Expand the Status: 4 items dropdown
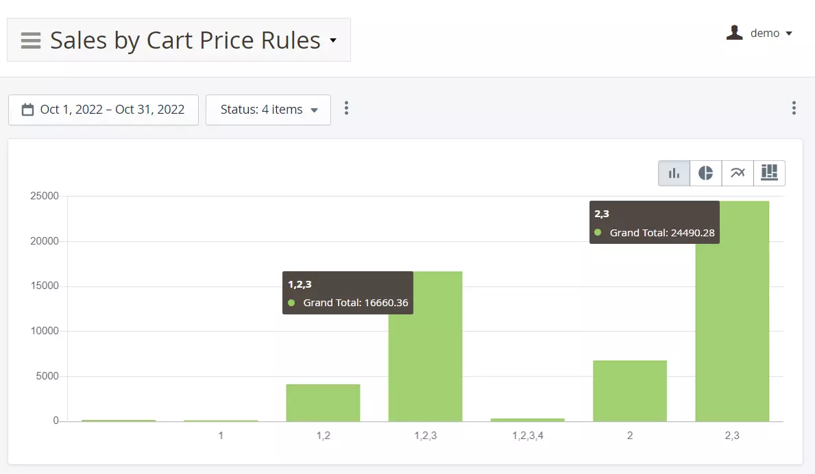This screenshot has height=474, width=815. 268,110
